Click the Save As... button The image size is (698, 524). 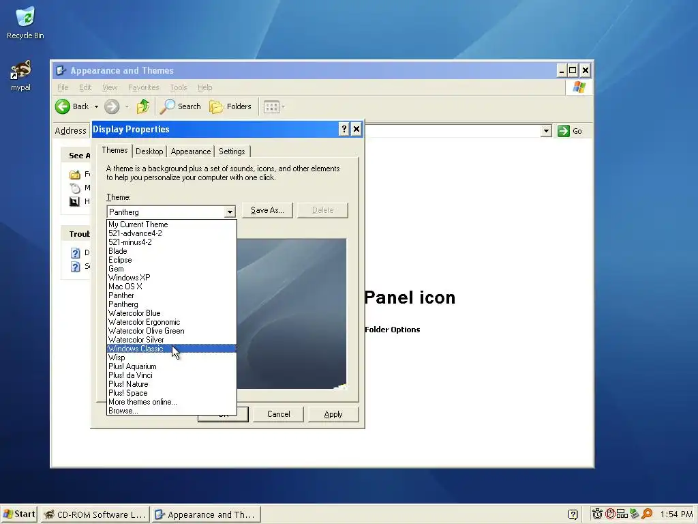267,210
